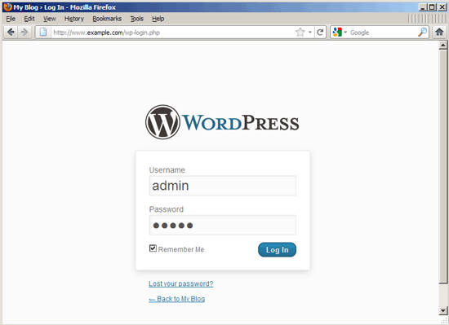Click the Password label text
Image resolution: width=449 pixels, height=325 pixels.
[x=167, y=209]
